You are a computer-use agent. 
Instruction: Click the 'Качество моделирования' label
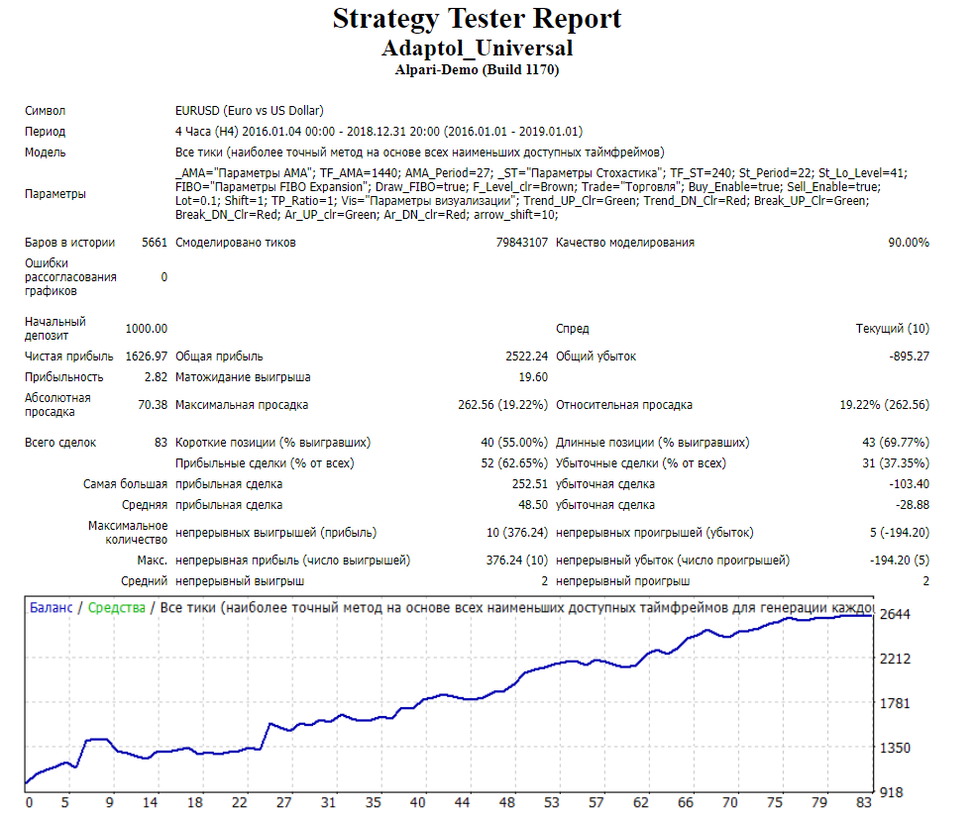click(625, 243)
